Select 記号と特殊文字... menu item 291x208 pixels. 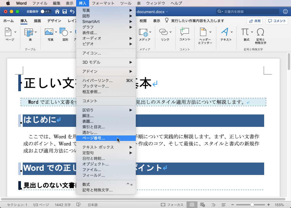tap(106, 190)
